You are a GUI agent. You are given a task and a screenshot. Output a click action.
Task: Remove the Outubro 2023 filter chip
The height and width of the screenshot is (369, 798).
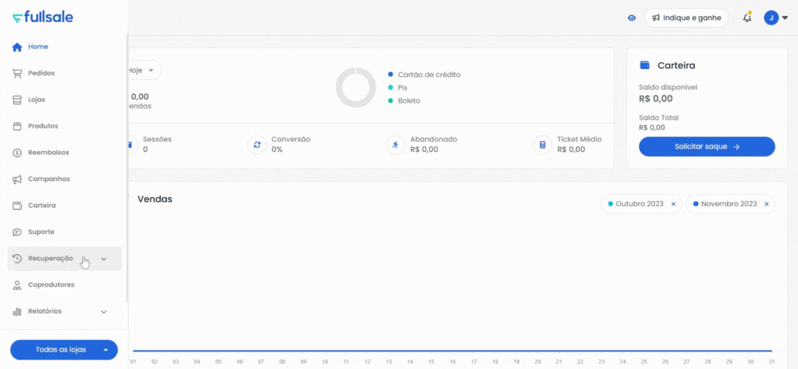pos(673,204)
